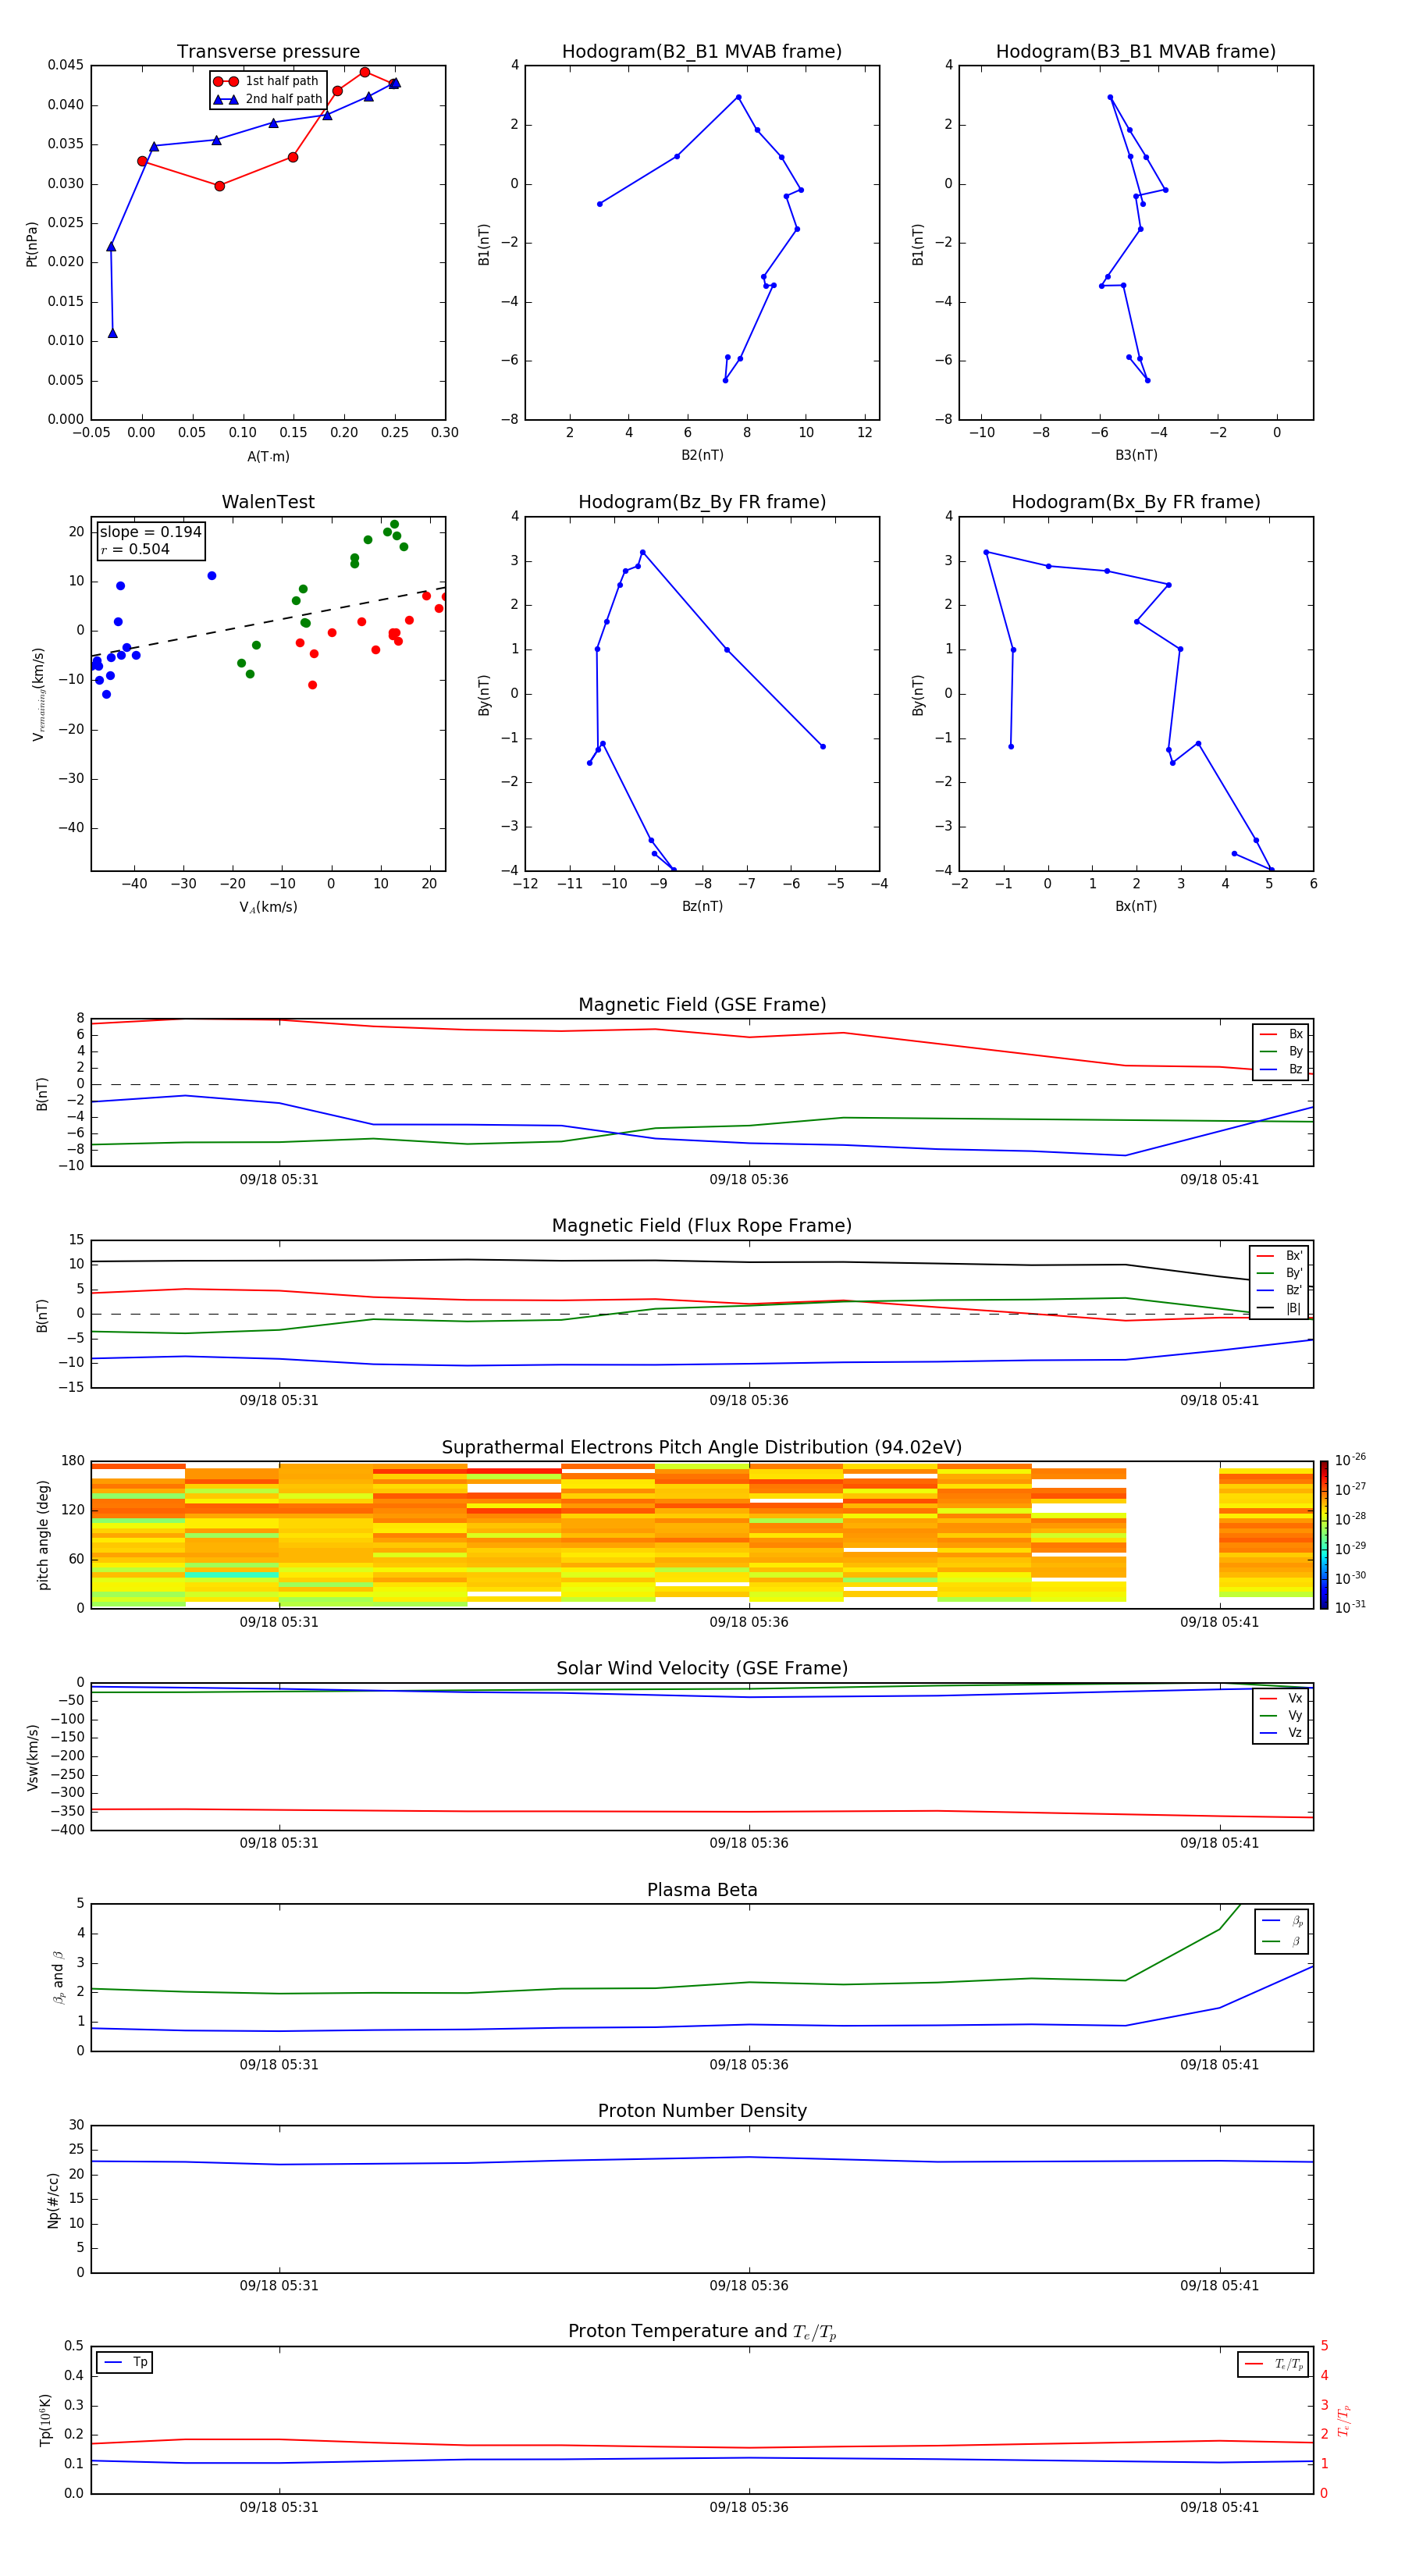Select "By'" in the Flux Rope legend
The image size is (1405, 2576).
click(1280, 1273)
